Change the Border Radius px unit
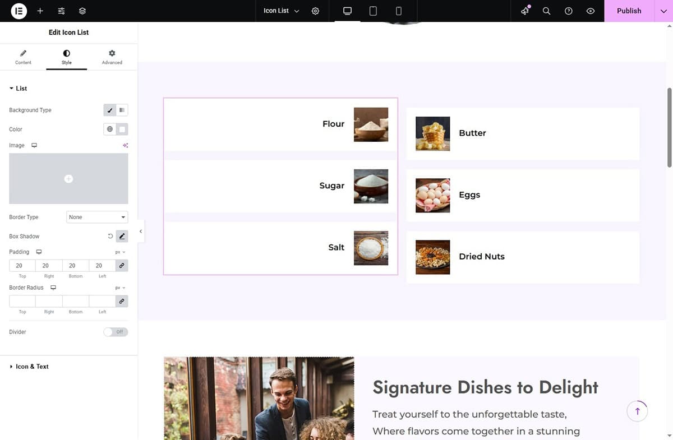Viewport: 673px width, 440px height. click(120, 288)
